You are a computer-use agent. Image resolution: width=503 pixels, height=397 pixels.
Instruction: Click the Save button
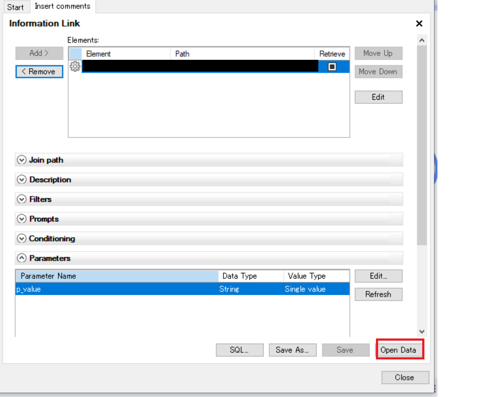tap(345, 350)
